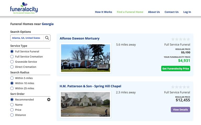Viewport: 201px width, 125px height.
Task: Select Full Service Cremation option
Action: (12, 56)
